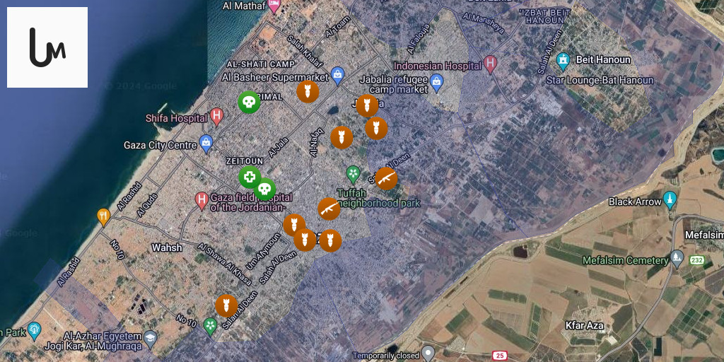Open the green skull marker near Al-Shati Camp
Viewport: 724px width, 362px height.
pyautogui.click(x=248, y=103)
